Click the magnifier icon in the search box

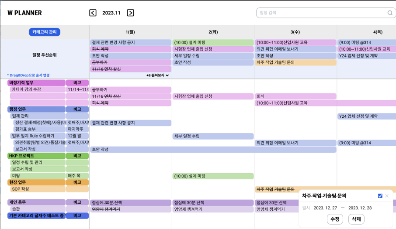coord(390,13)
